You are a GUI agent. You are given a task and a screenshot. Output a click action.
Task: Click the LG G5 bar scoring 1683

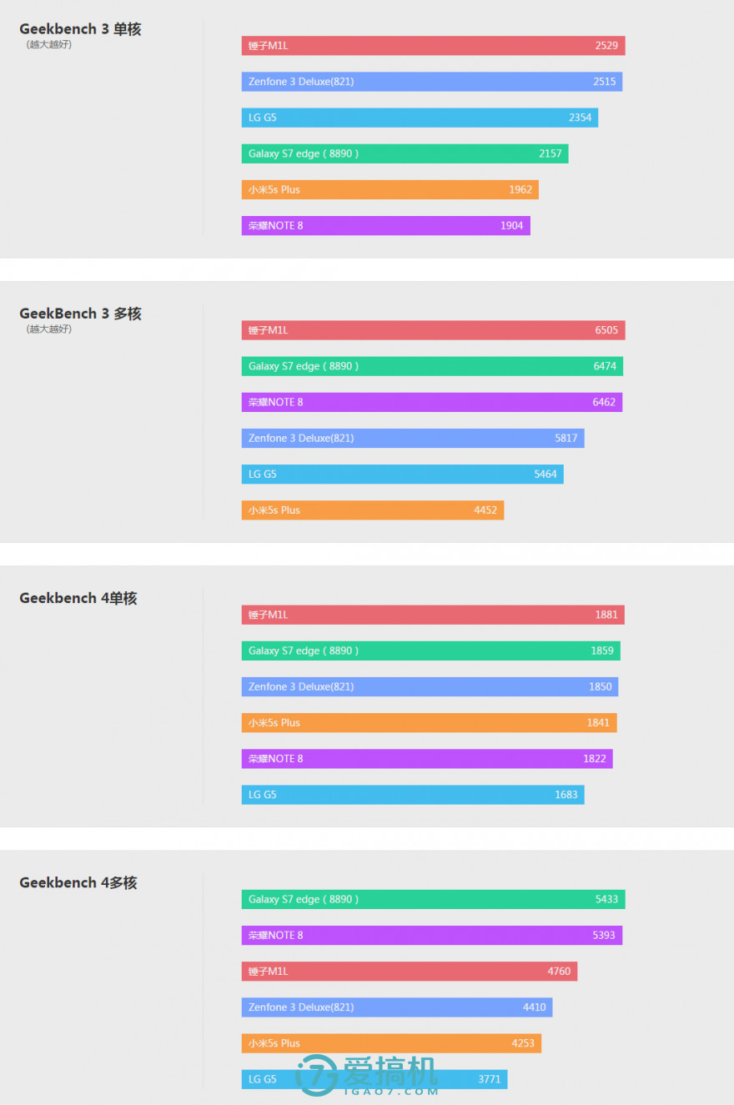pyautogui.click(x=413, y=795)
